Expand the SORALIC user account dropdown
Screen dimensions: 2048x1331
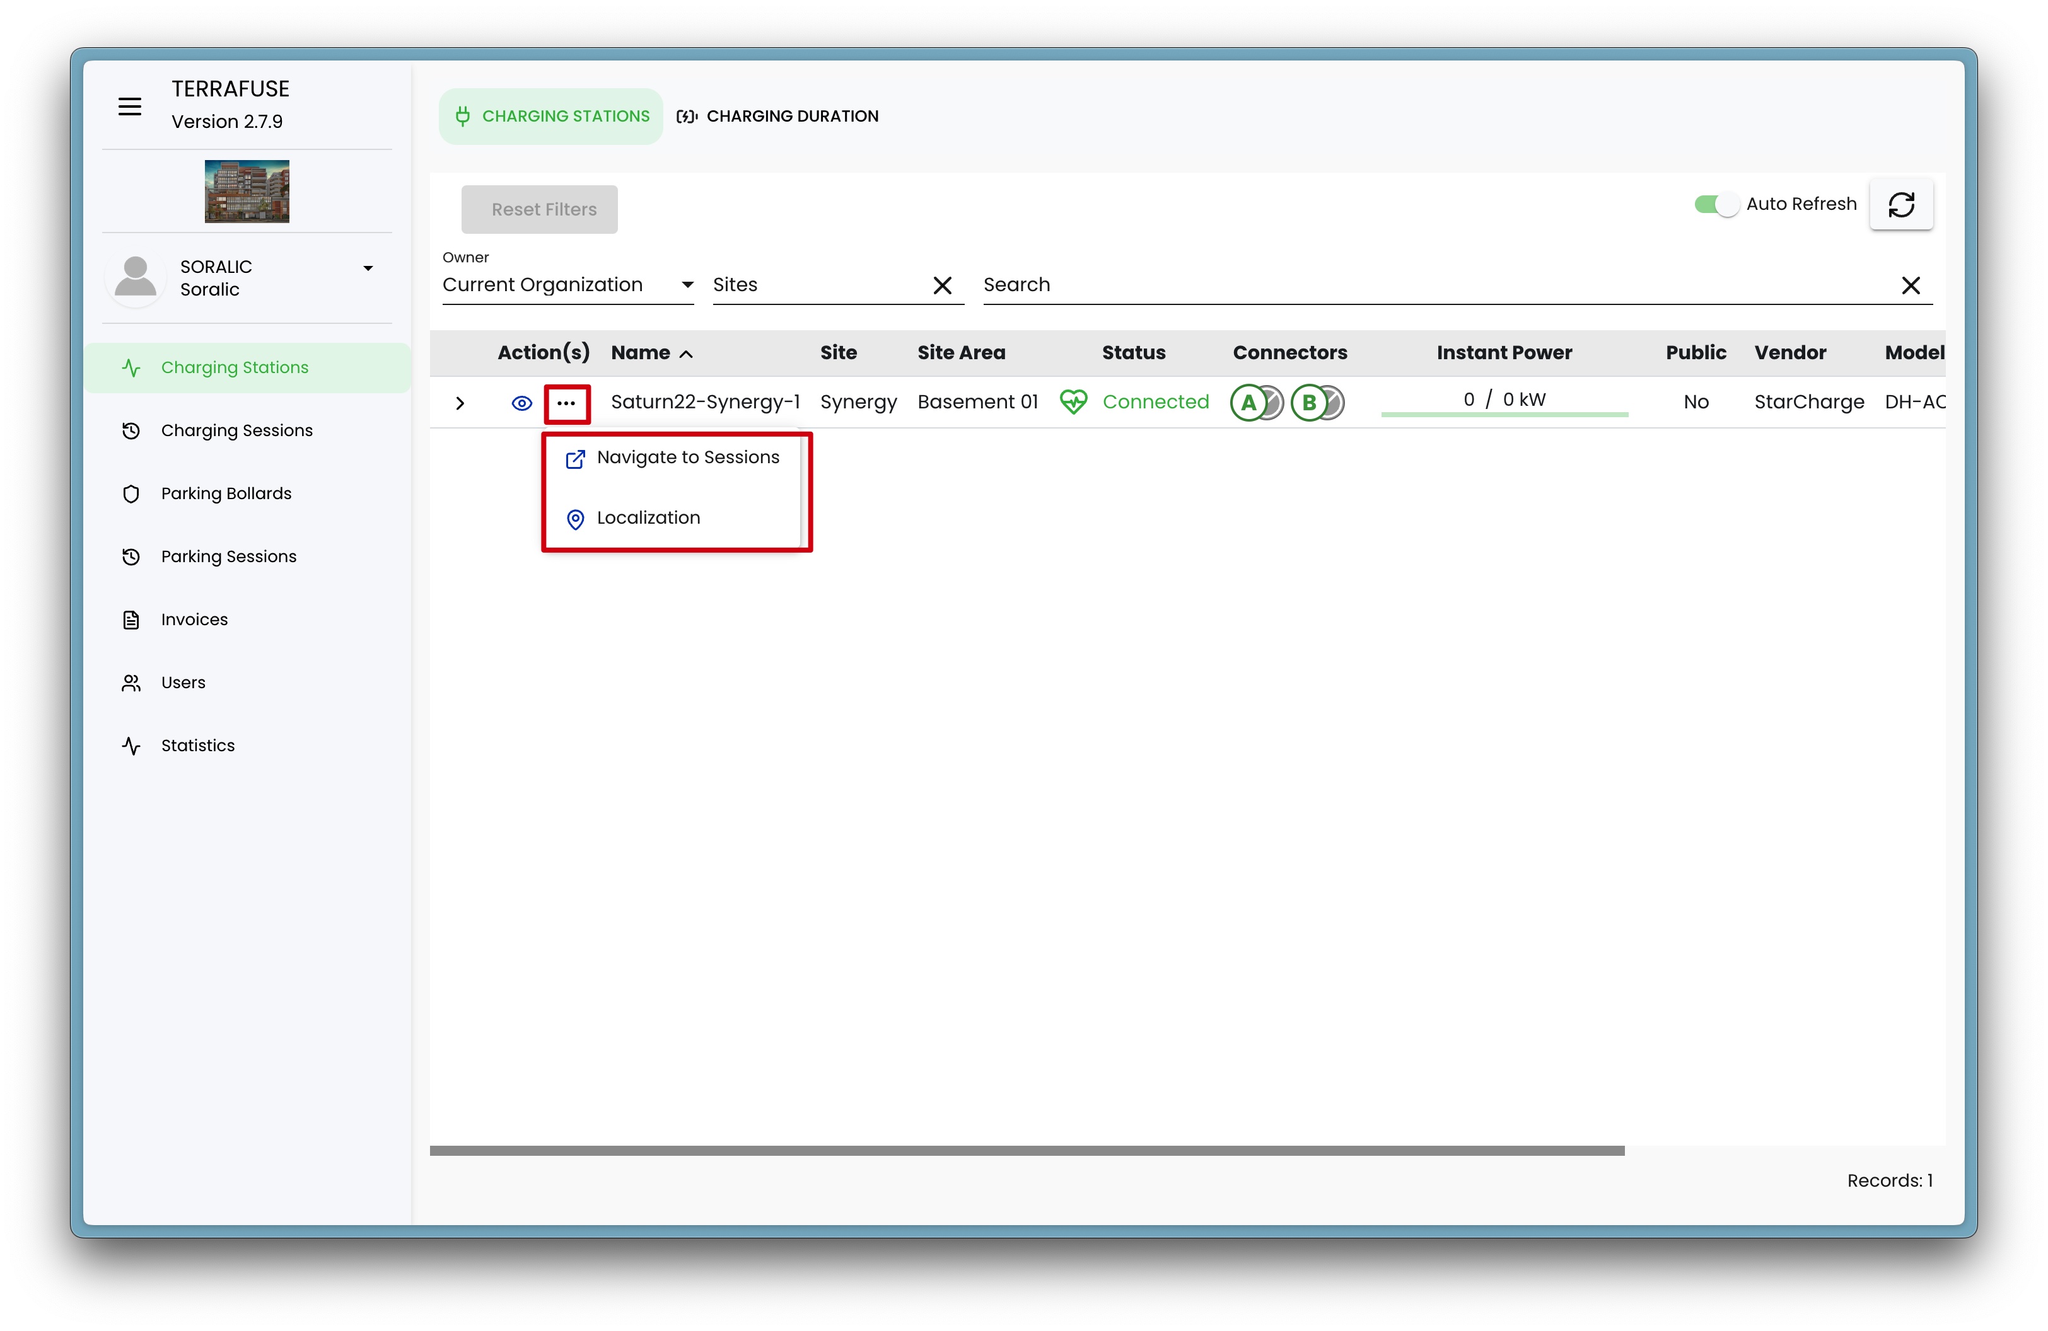[x=368, y=268]
